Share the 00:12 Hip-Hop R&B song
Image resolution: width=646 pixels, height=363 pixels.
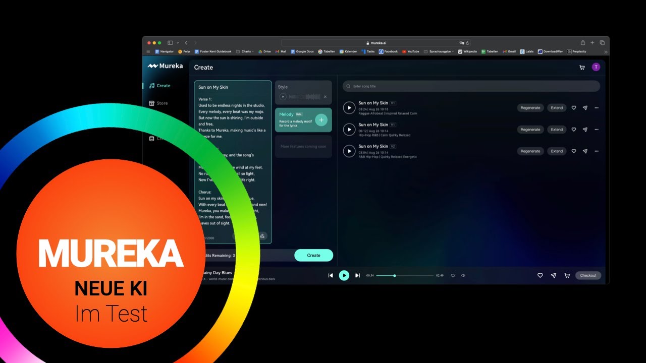pos(585,130)
